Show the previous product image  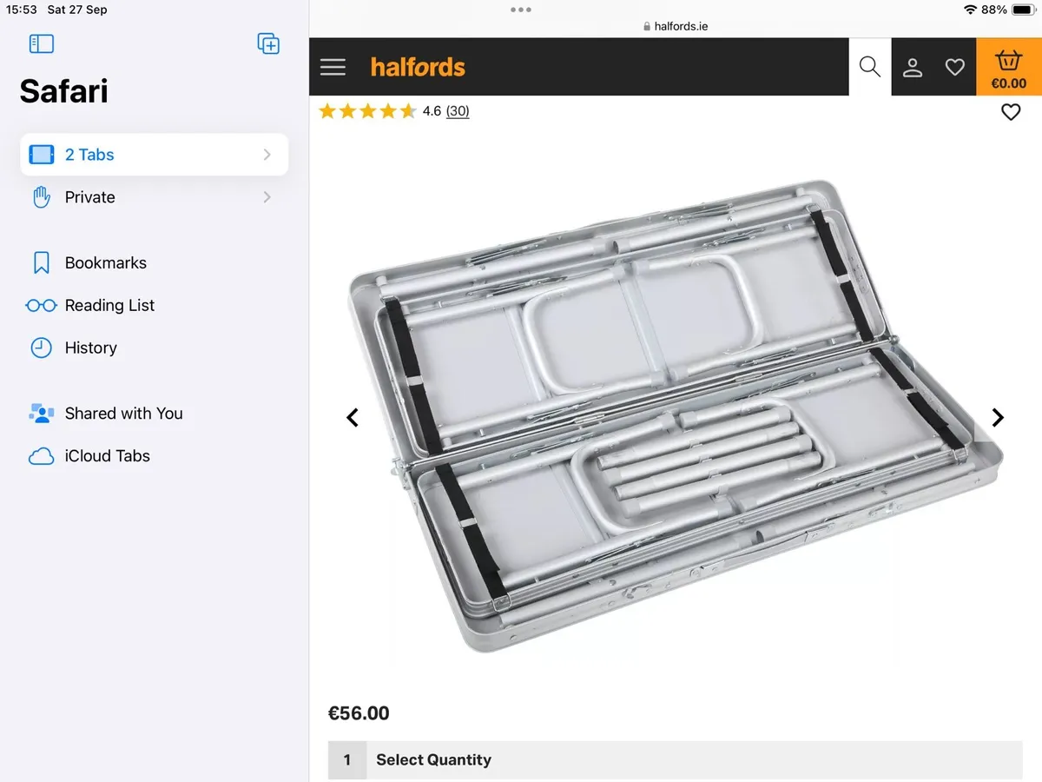coord(353,418)
